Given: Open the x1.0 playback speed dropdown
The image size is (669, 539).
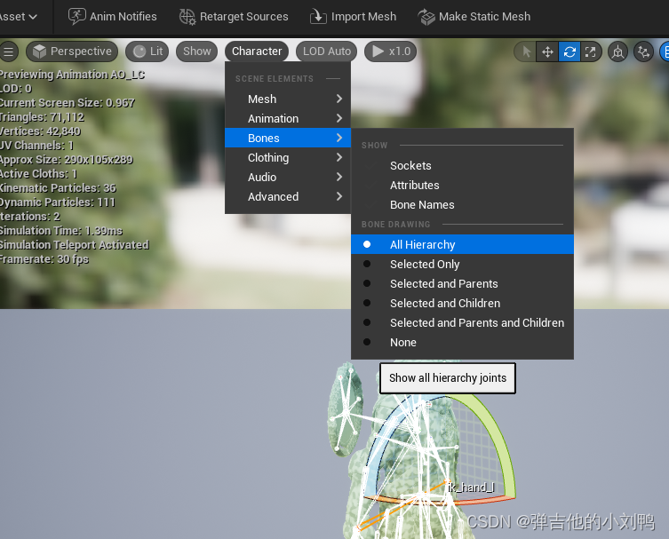Looking at the screenshot, I should coord(390,52).
